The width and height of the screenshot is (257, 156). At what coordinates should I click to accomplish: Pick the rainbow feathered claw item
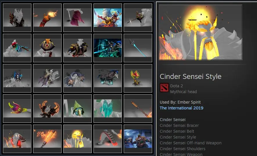point(17,108)
